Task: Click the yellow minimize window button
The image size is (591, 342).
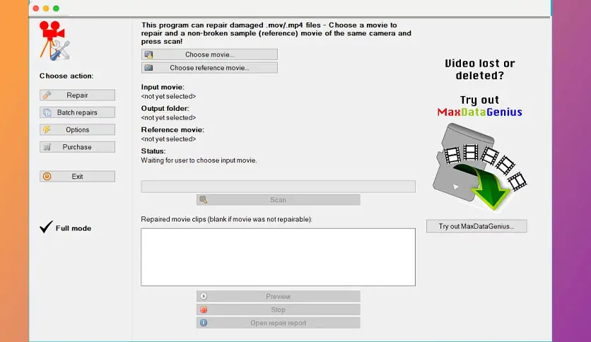Action: click(x=46, y=8)
